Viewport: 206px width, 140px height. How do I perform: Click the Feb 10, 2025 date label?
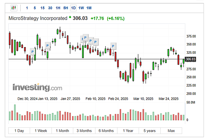[x=95, y=99]
